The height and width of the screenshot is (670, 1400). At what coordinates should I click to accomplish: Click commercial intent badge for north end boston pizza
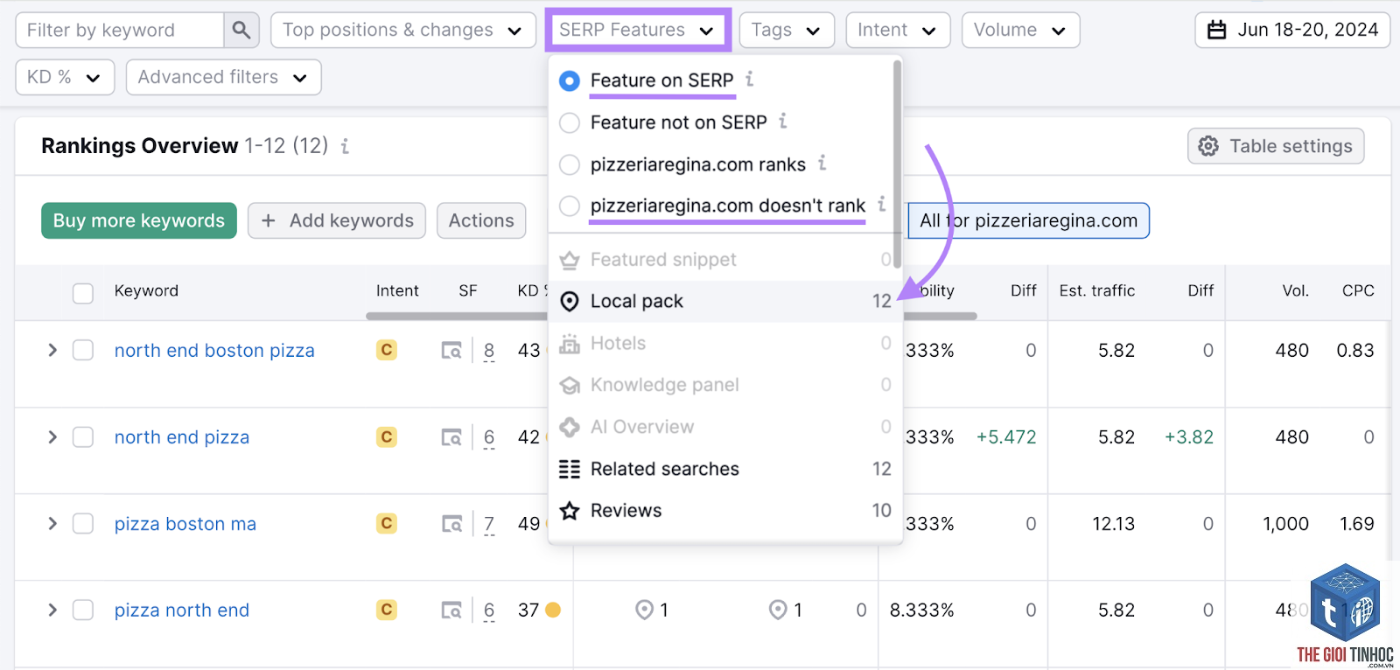point(387,350)
